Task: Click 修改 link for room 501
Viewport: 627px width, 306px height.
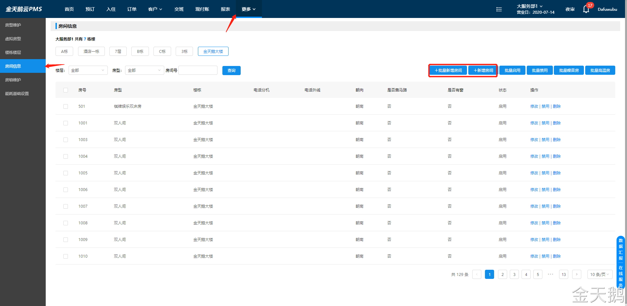Action: coord(534,106)
